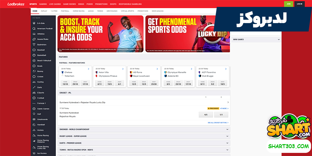Select the Darts icon

pyautogui.click(x=34, y=87)
